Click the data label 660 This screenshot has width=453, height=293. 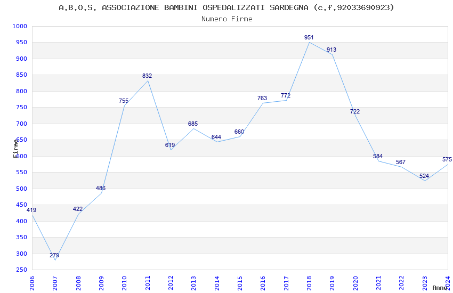239,132
